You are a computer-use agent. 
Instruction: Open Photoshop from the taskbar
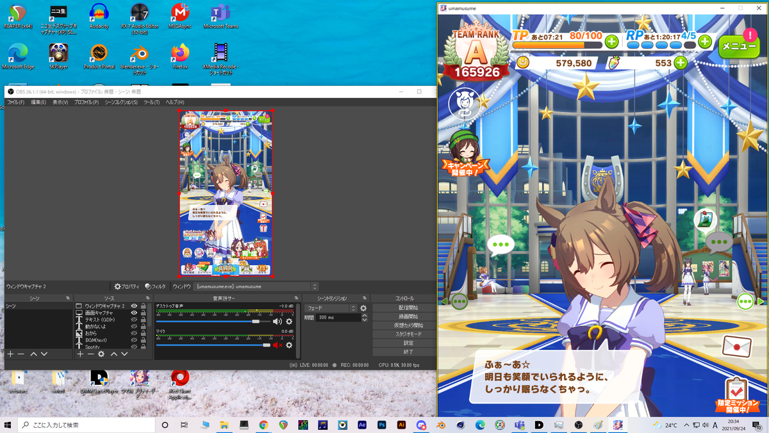point(382,425)
